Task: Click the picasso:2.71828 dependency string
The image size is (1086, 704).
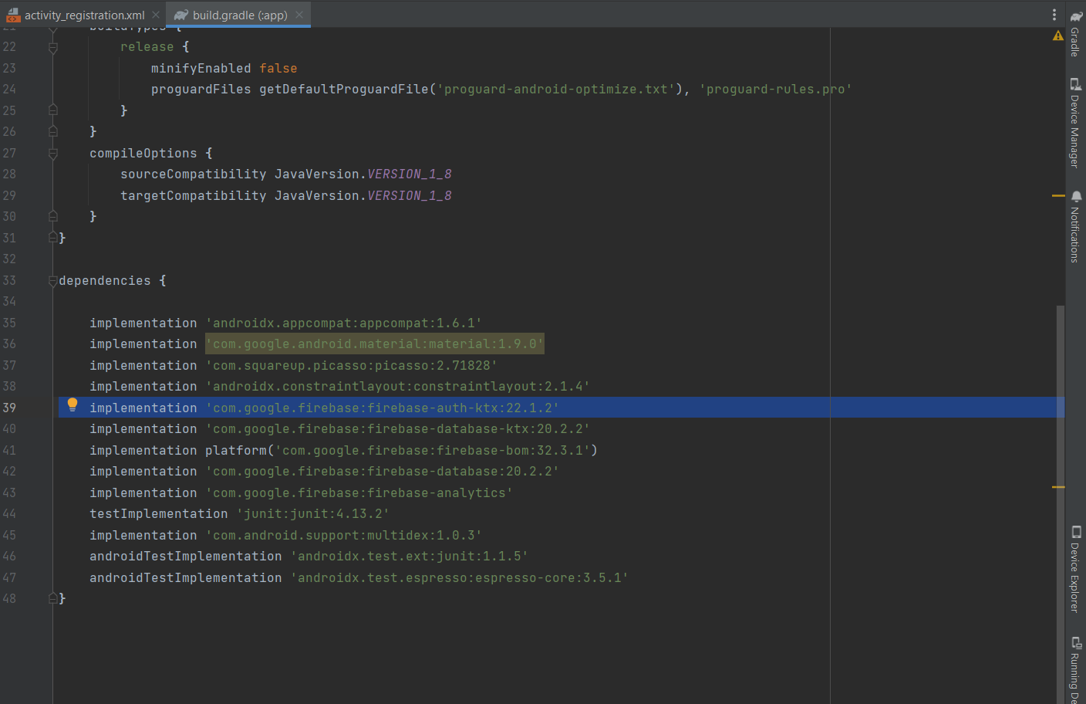Action: click(352, 366)
